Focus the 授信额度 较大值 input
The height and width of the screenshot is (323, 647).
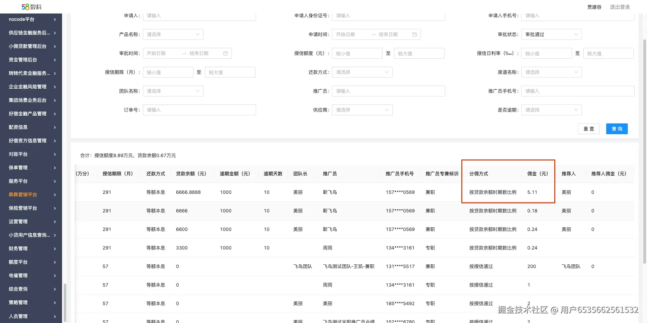(x=419, y=53)
